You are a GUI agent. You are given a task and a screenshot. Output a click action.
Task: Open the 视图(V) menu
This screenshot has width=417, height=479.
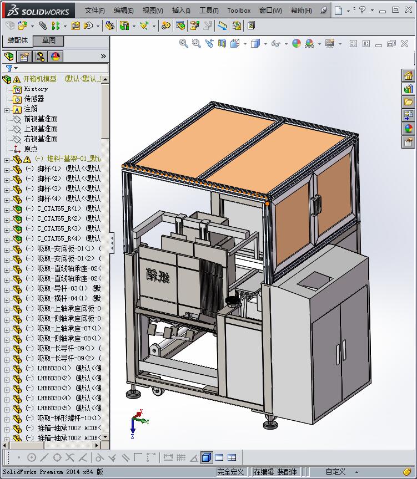(x=153, y=11)
